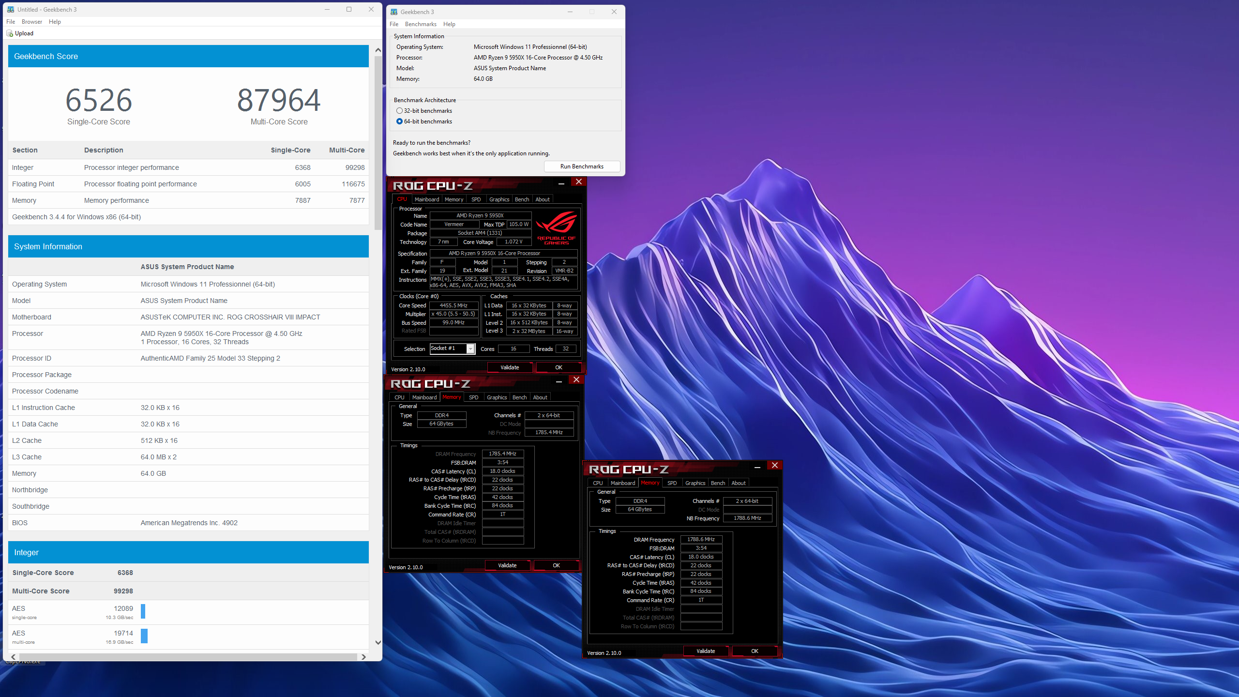Minimize the middle ROG CPU-Z memory window
Screen dimensions: 1239x697
tap(559, 380)
